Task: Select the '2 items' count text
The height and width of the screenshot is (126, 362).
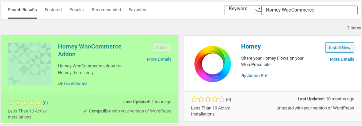Action: [x=354, y=28]
